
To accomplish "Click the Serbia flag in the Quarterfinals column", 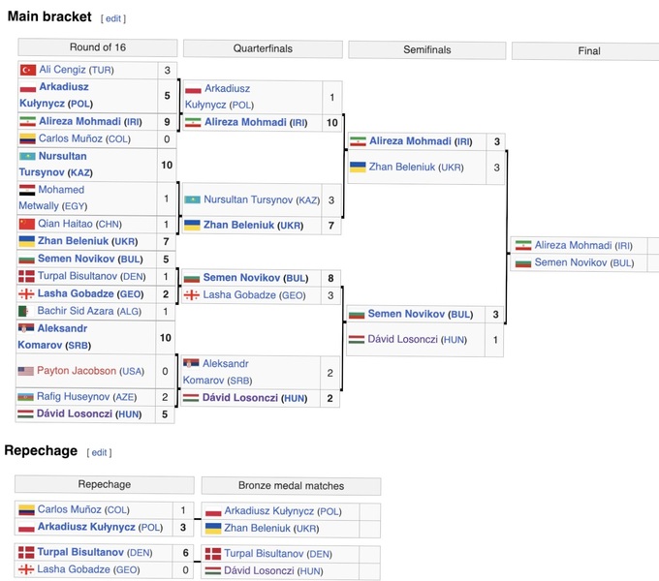I will coord(192,363).
